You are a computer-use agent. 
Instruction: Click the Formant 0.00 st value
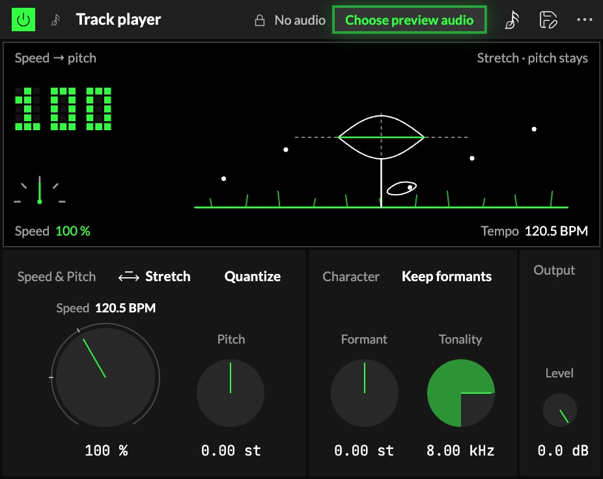point(364,450)
